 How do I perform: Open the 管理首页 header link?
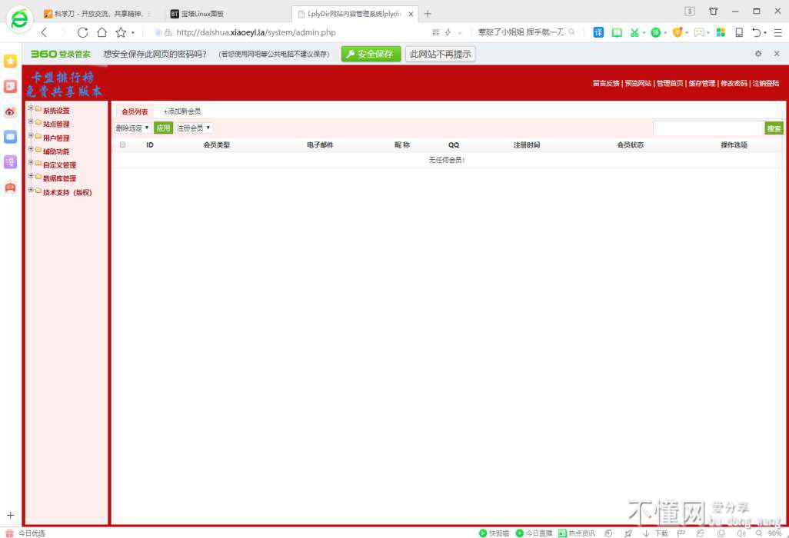(x=670, y=84)
